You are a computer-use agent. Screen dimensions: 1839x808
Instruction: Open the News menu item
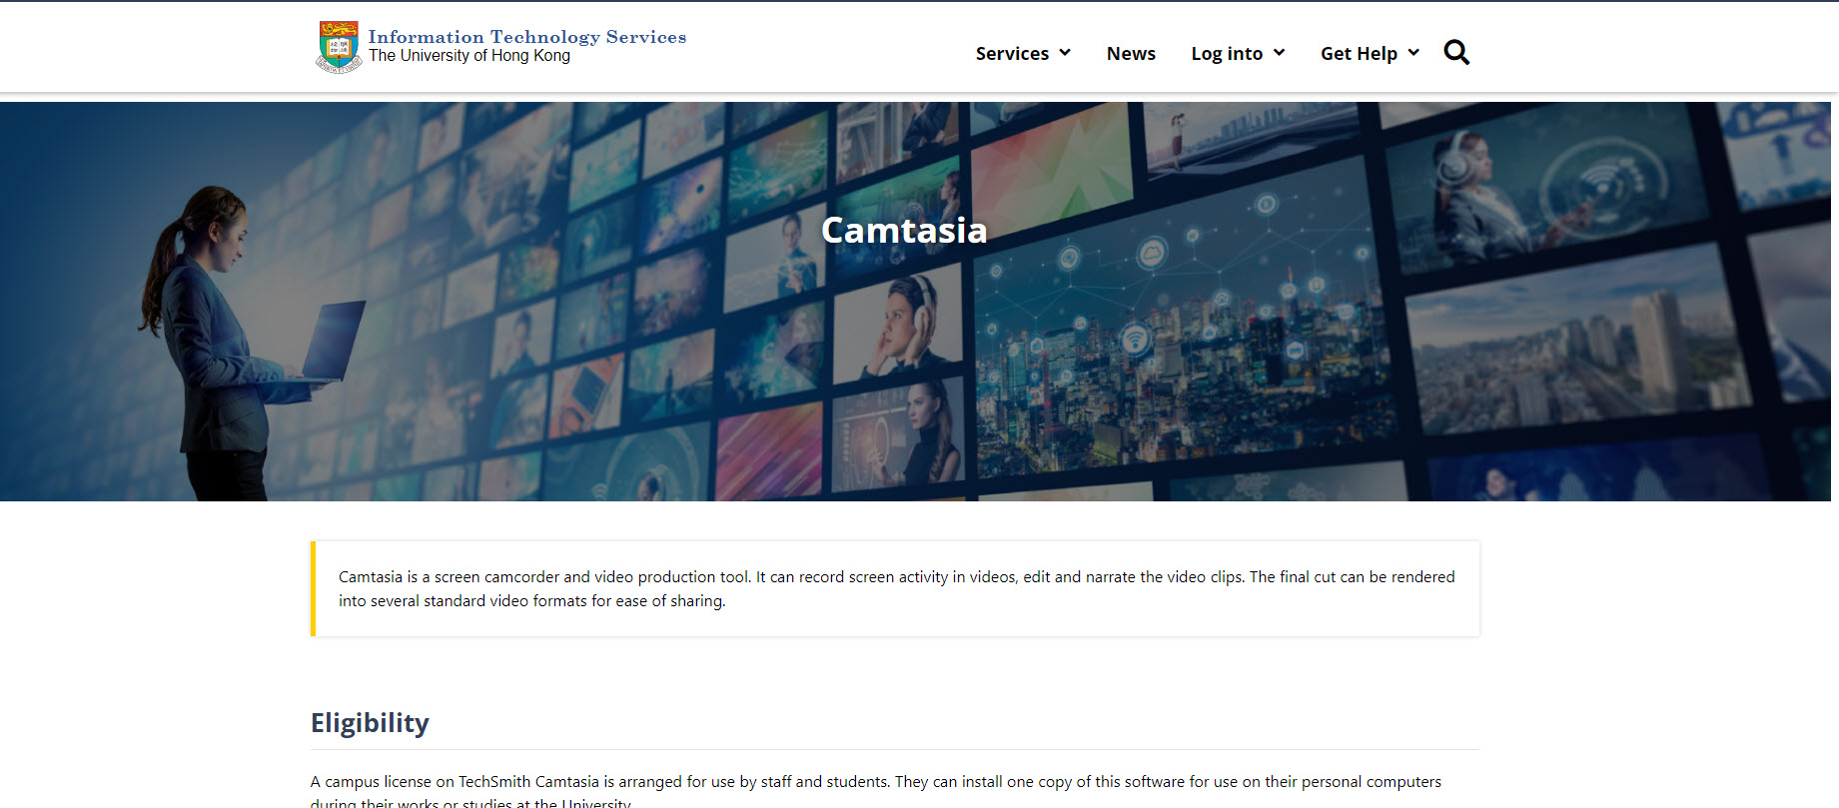(x=1131, y=53)
